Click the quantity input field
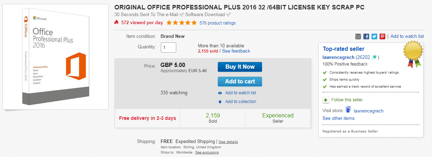 click(169, 47)
